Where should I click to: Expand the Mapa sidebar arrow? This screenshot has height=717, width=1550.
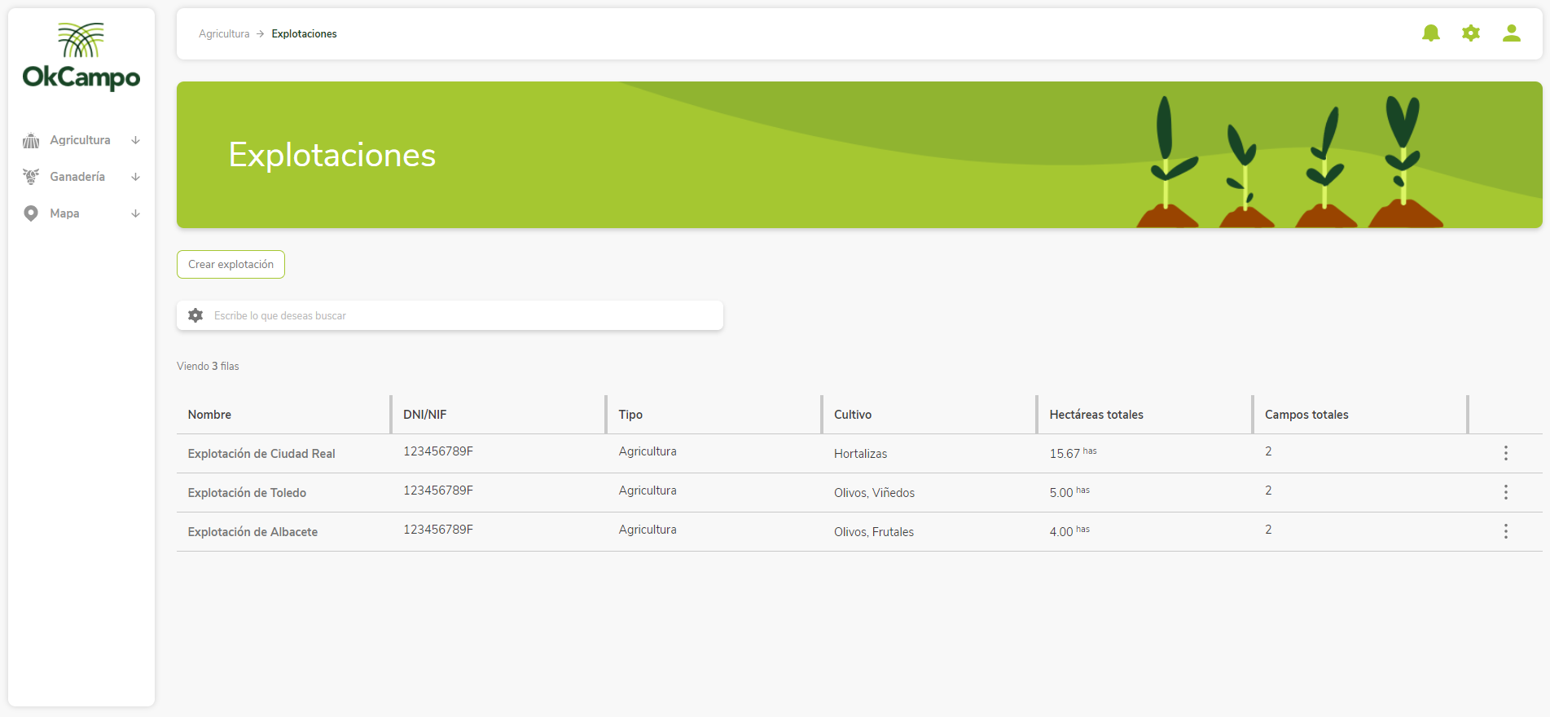[x=136, y=213]
